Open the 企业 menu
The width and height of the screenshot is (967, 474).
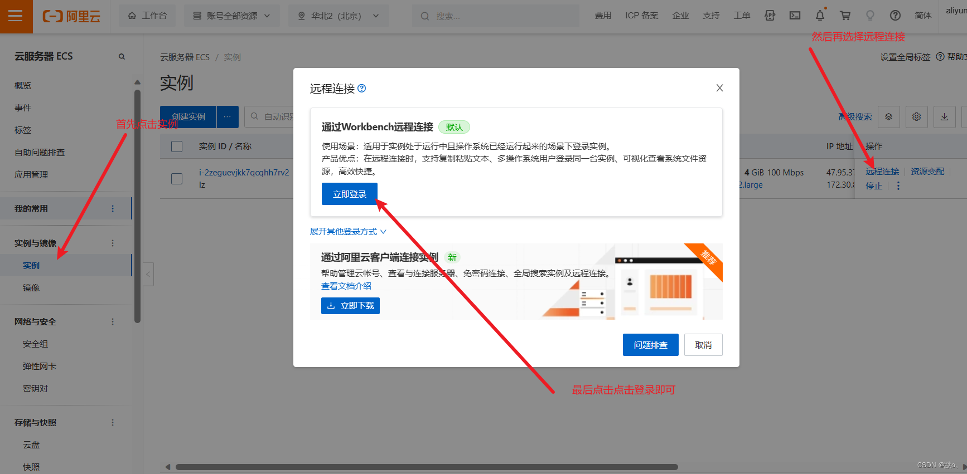click(680, 16)
